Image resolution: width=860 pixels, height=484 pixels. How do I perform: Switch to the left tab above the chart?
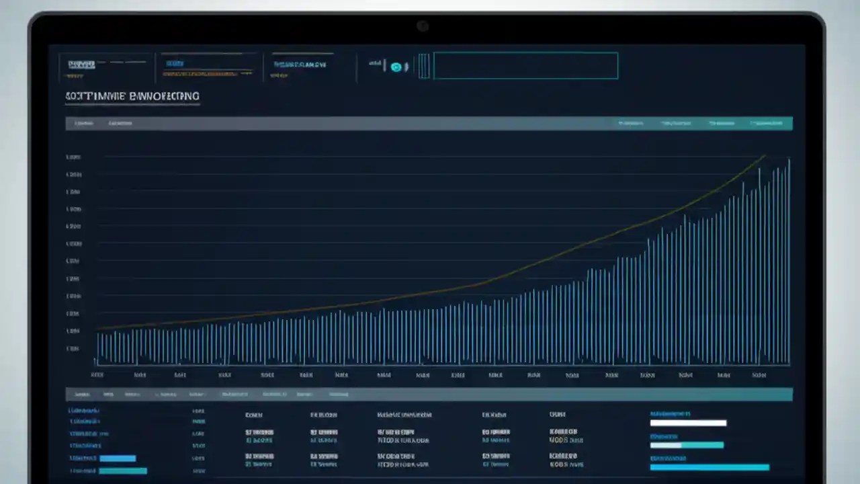[x=84, y=123]
